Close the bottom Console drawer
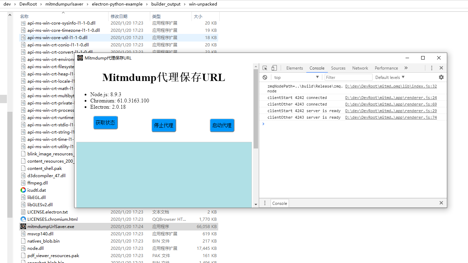This screenshot has width=468, height=263. coord(441,203)
